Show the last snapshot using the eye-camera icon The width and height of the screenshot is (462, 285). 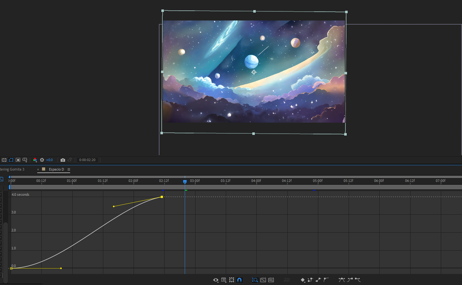pos(70,160)
